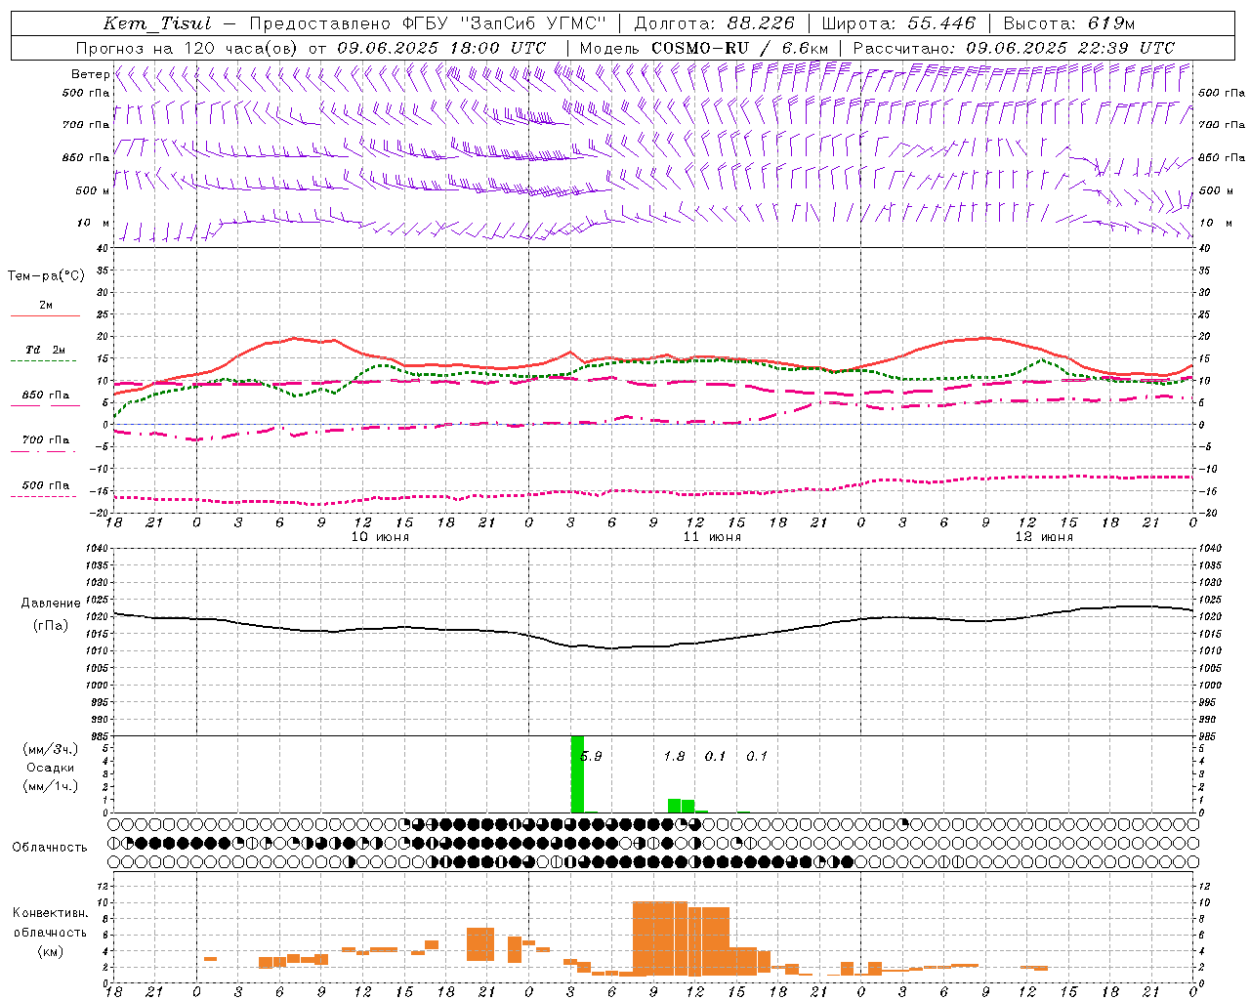Click the "Облачность" cloud cover label
This screenshot has height=1000, width=1250.
[50, 847]
